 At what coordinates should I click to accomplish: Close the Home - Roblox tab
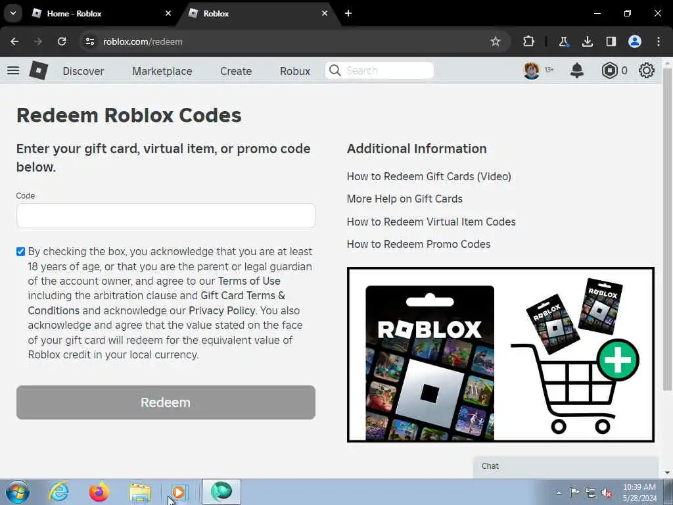pyautogui.click(x=168, y=13)
